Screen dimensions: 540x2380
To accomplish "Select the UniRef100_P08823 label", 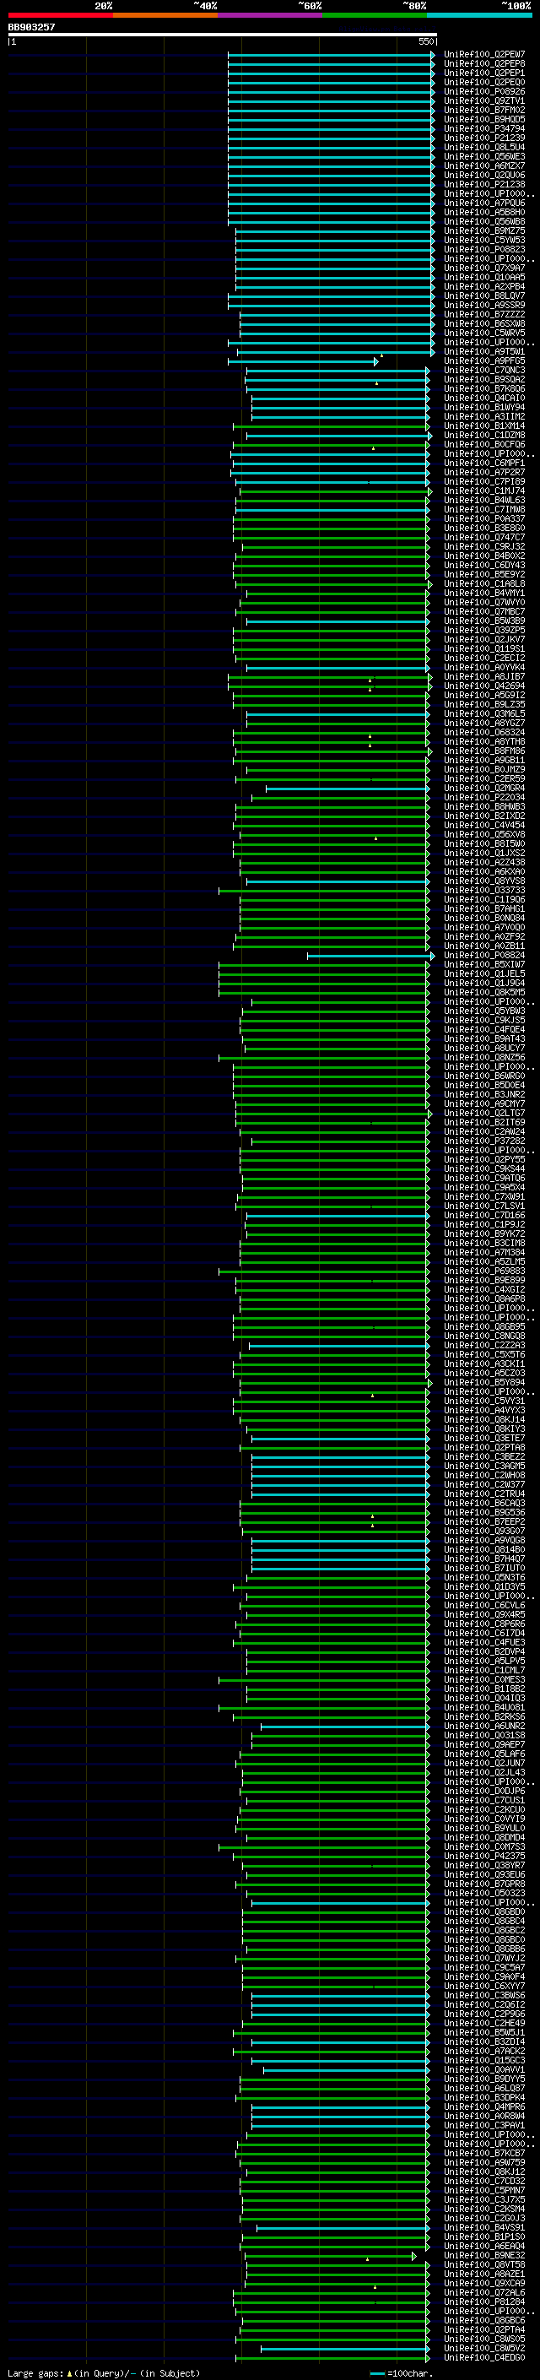I will (483, 249).
